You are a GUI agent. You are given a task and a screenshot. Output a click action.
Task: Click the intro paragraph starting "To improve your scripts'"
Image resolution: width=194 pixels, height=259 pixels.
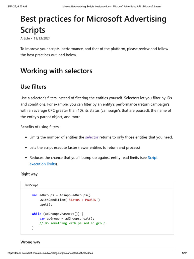coord(94,52)
